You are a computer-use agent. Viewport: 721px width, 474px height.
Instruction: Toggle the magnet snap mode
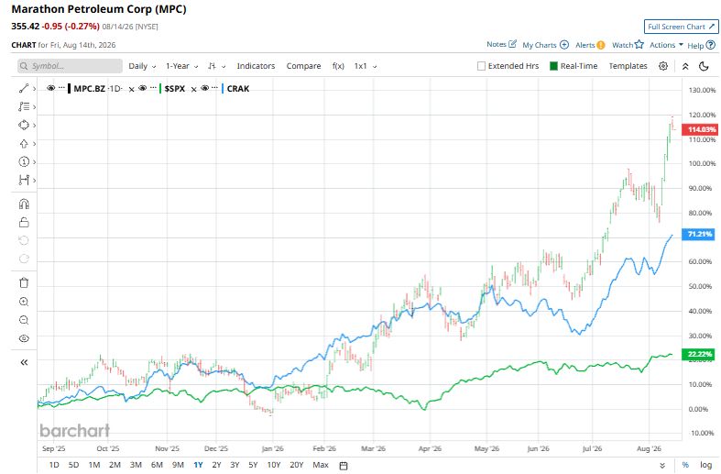click(x=24, y=204)
